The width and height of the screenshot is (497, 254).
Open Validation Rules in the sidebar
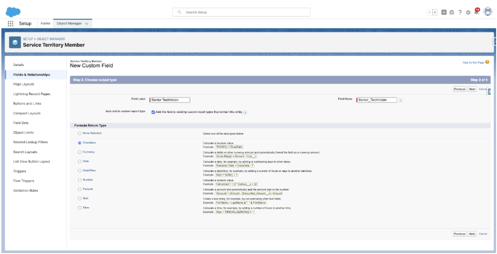(x=25, y=190)
